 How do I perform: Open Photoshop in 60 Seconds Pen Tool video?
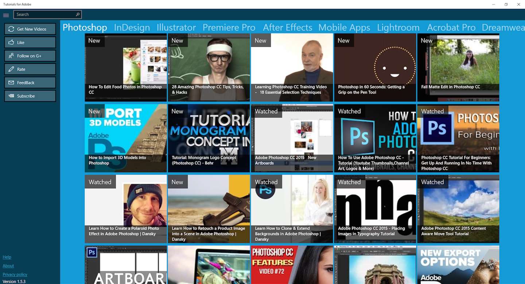tap(375, 67)
